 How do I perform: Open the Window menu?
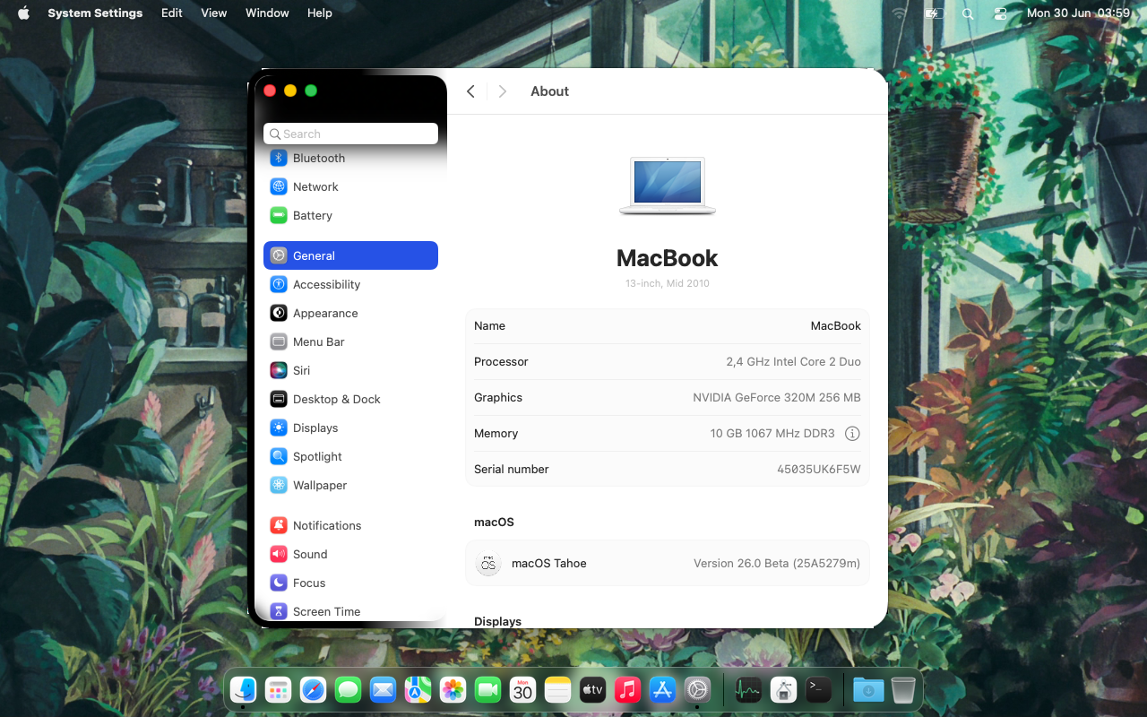(267, 13)
